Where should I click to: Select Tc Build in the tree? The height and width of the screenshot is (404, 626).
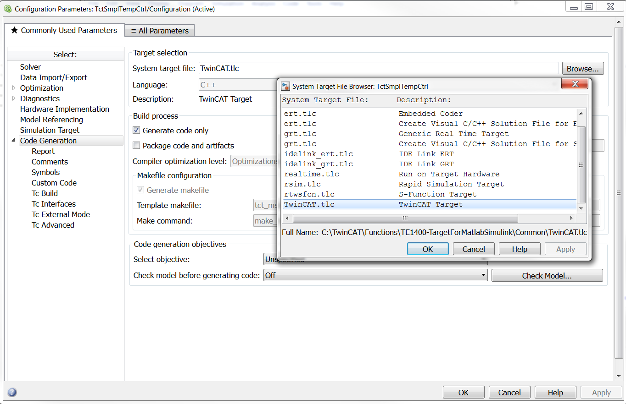coord(45,193)
